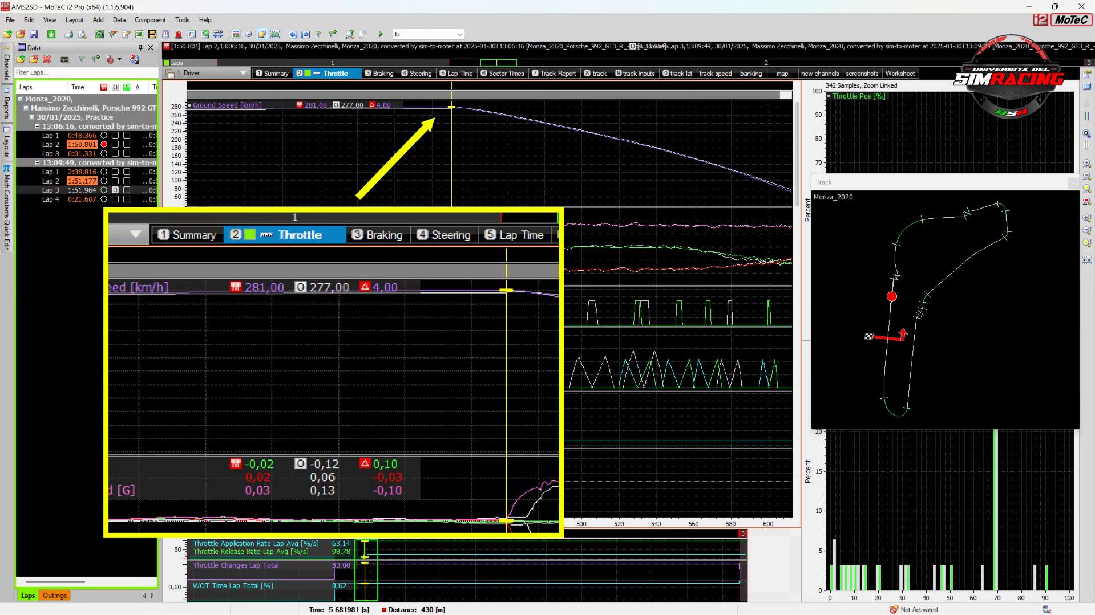Toggle overlay checkbox for Lap 2 1:51.177
The image size is (1095, 615).
click(115, 181)
